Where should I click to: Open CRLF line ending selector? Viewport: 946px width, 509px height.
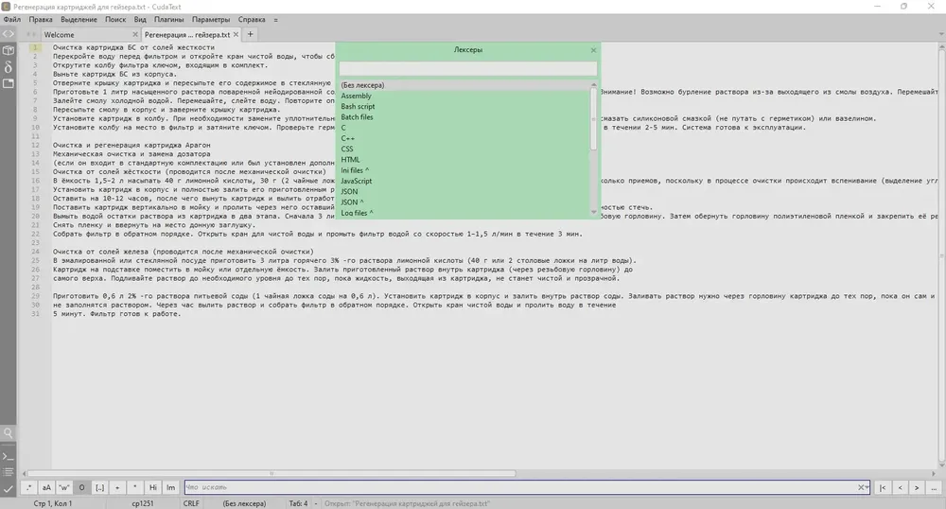(191, 503)
